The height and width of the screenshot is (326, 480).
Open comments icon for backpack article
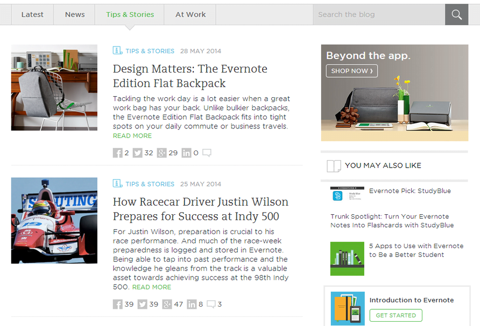point(207,153)
